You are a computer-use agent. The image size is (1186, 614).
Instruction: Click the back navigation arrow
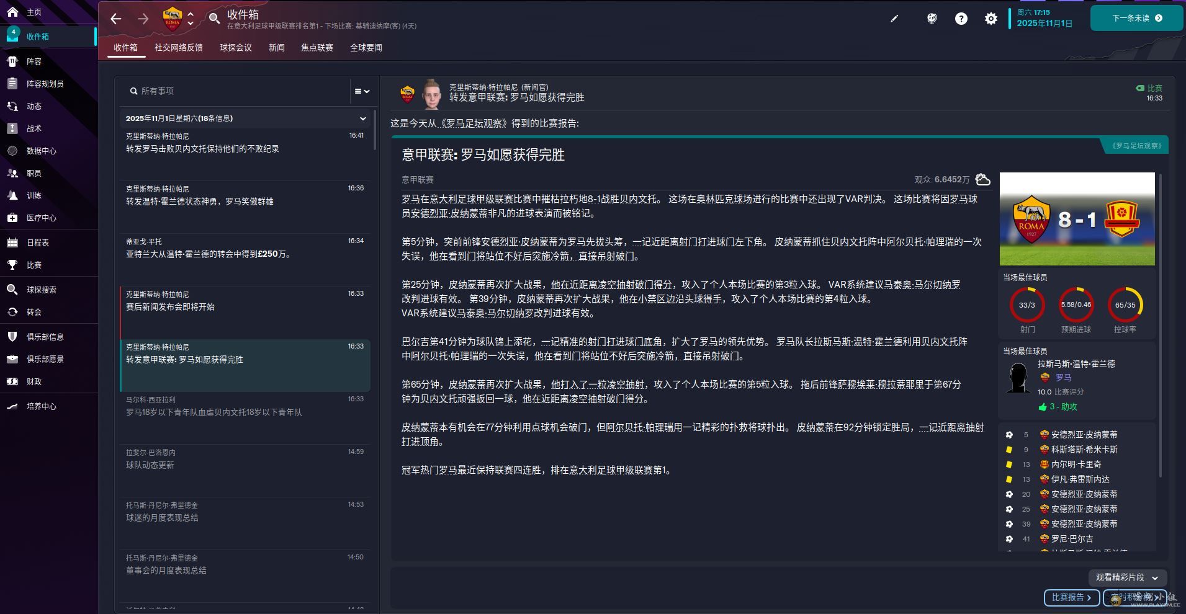click(115, 19)
